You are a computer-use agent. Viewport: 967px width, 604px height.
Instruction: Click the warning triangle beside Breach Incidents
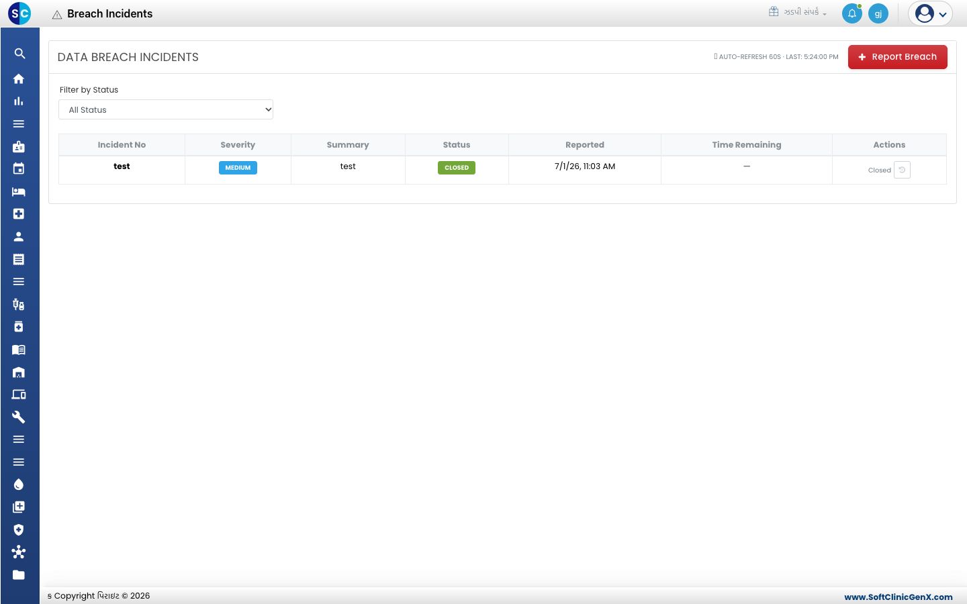[57, 14]
